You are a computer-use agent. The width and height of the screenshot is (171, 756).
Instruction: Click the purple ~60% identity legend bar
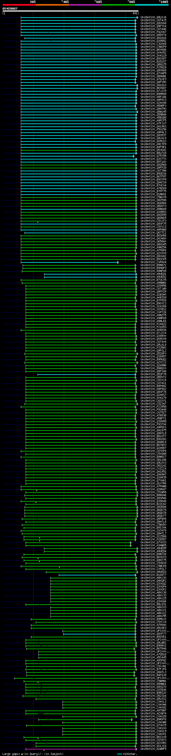click(86, 5)
